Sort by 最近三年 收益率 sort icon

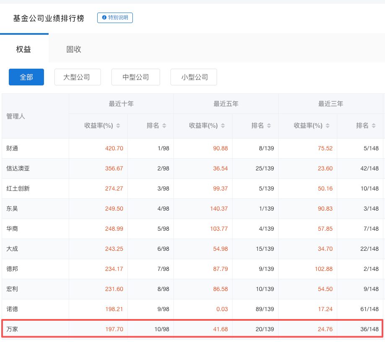pos(328,126)
